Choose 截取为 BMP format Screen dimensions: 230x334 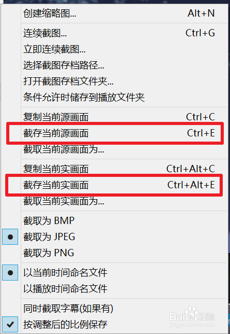tap(115, 220)
